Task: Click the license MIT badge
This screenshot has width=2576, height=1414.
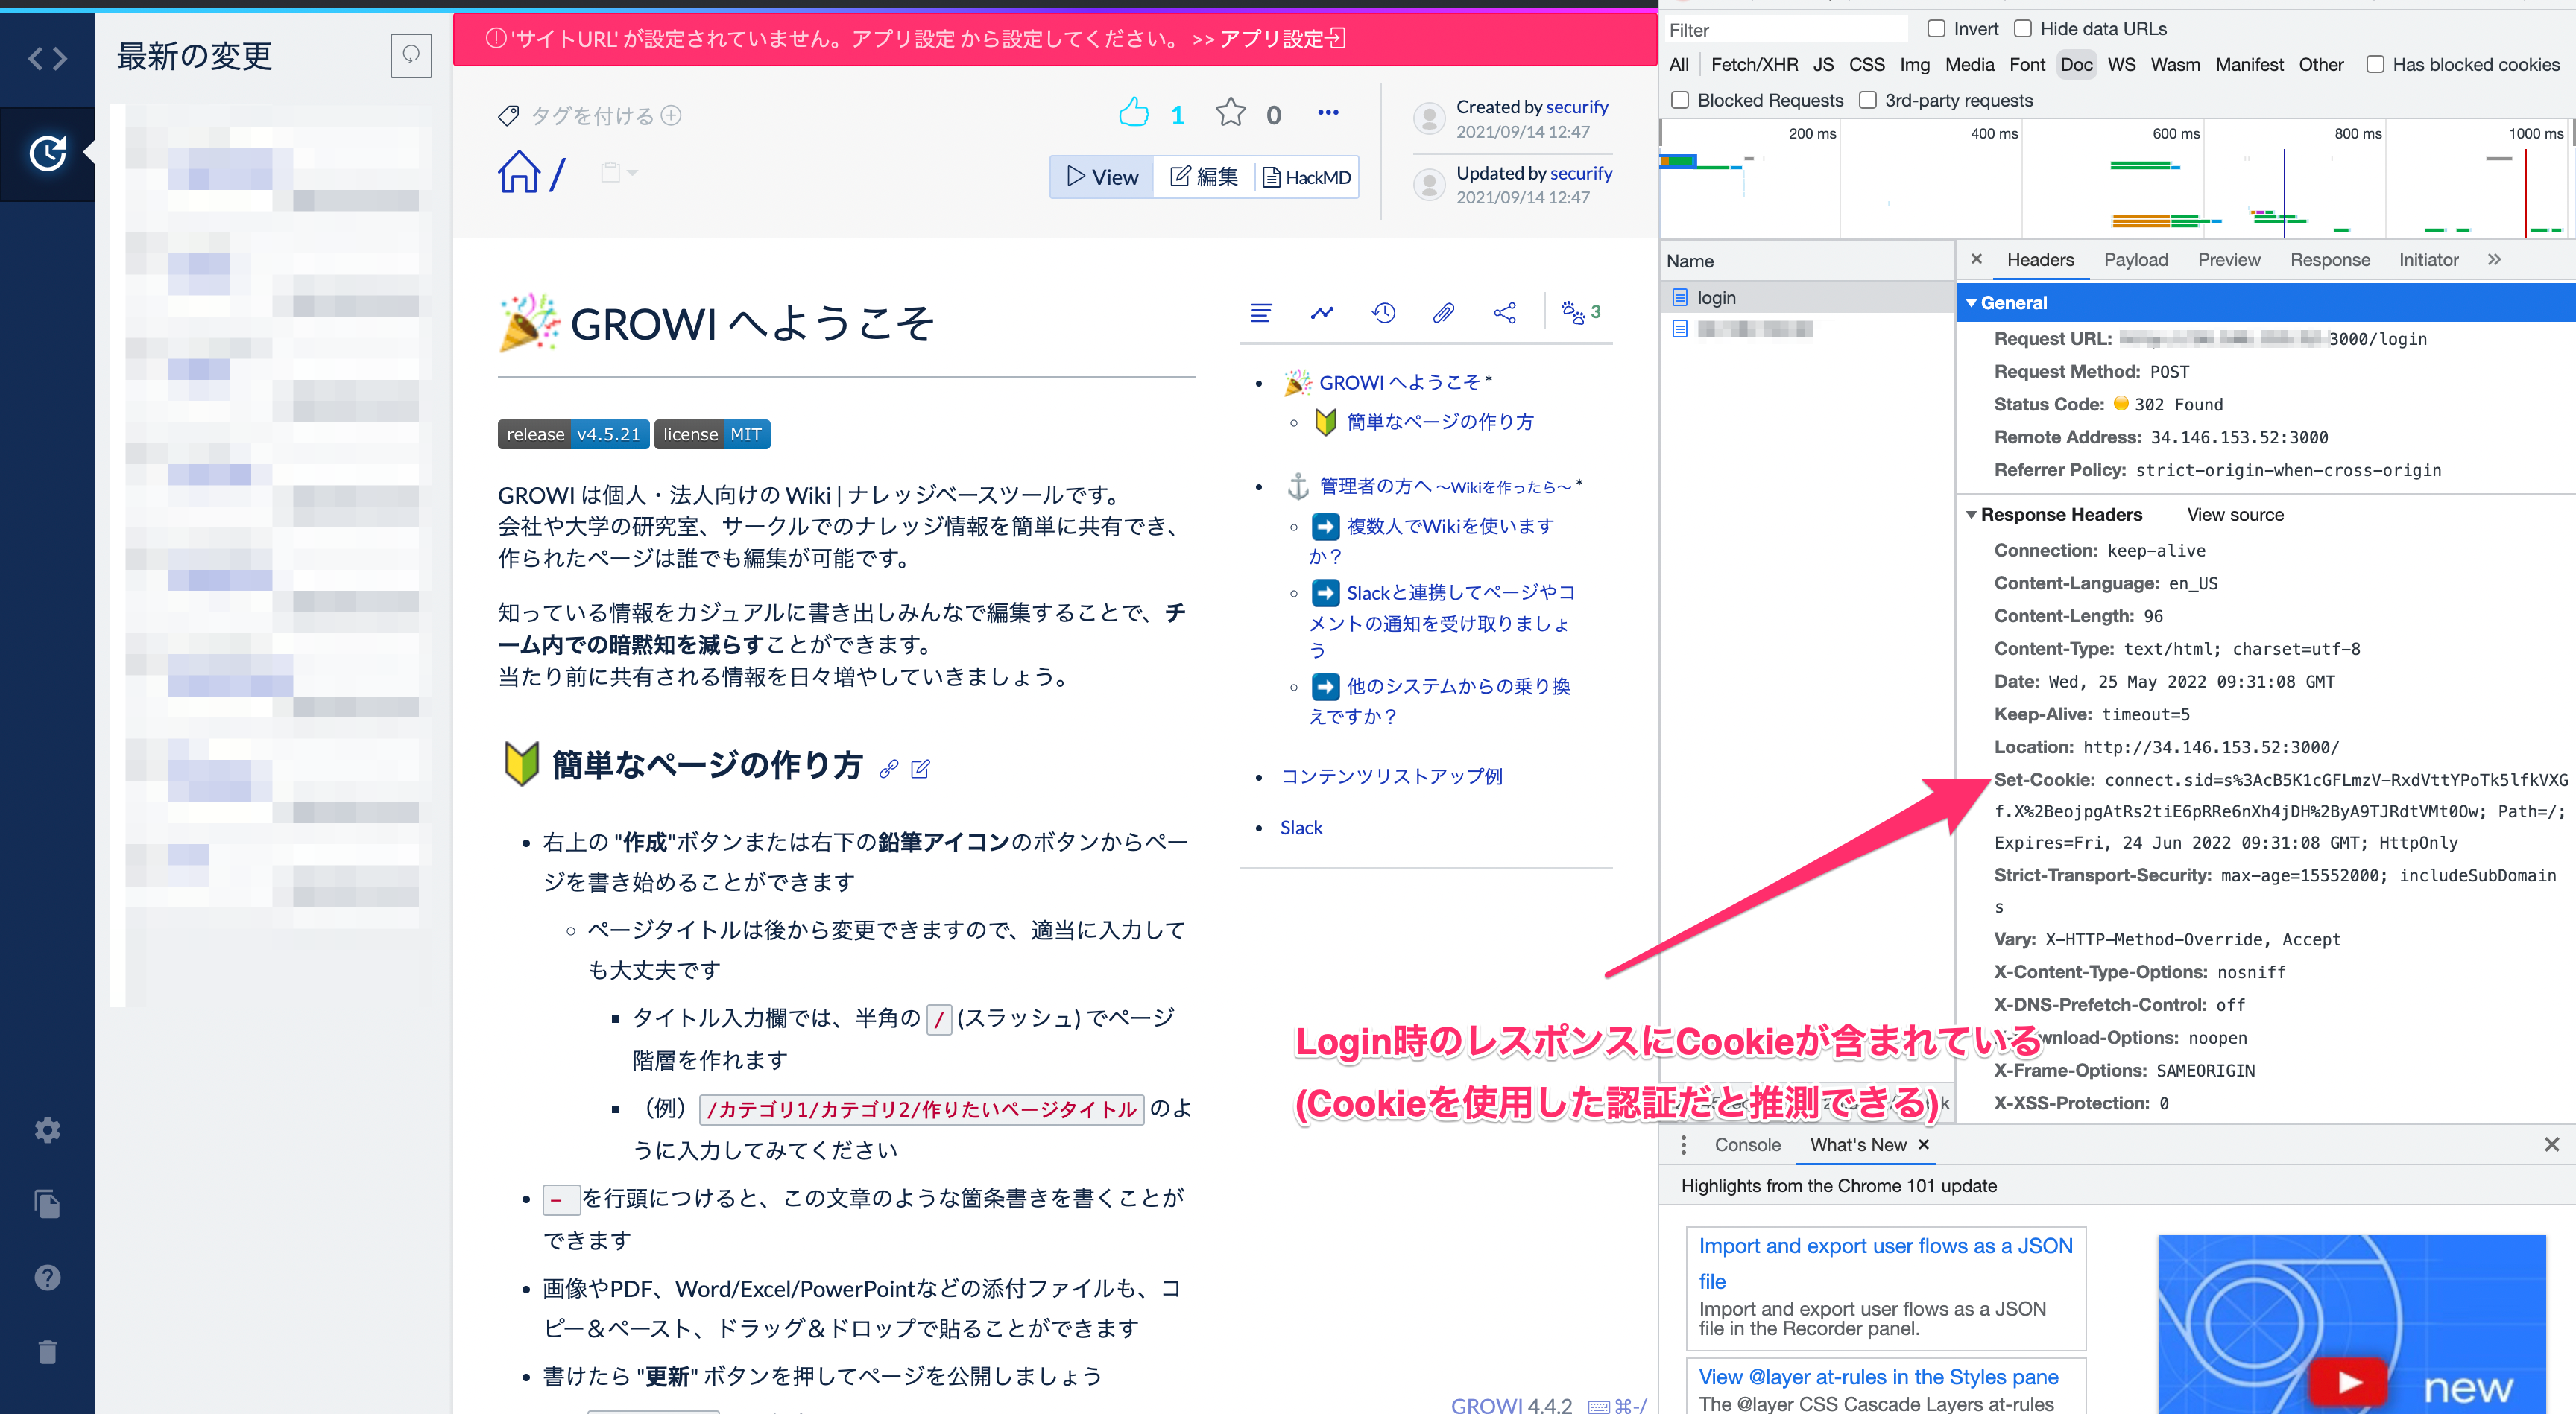Action: (x=711, y=434)
